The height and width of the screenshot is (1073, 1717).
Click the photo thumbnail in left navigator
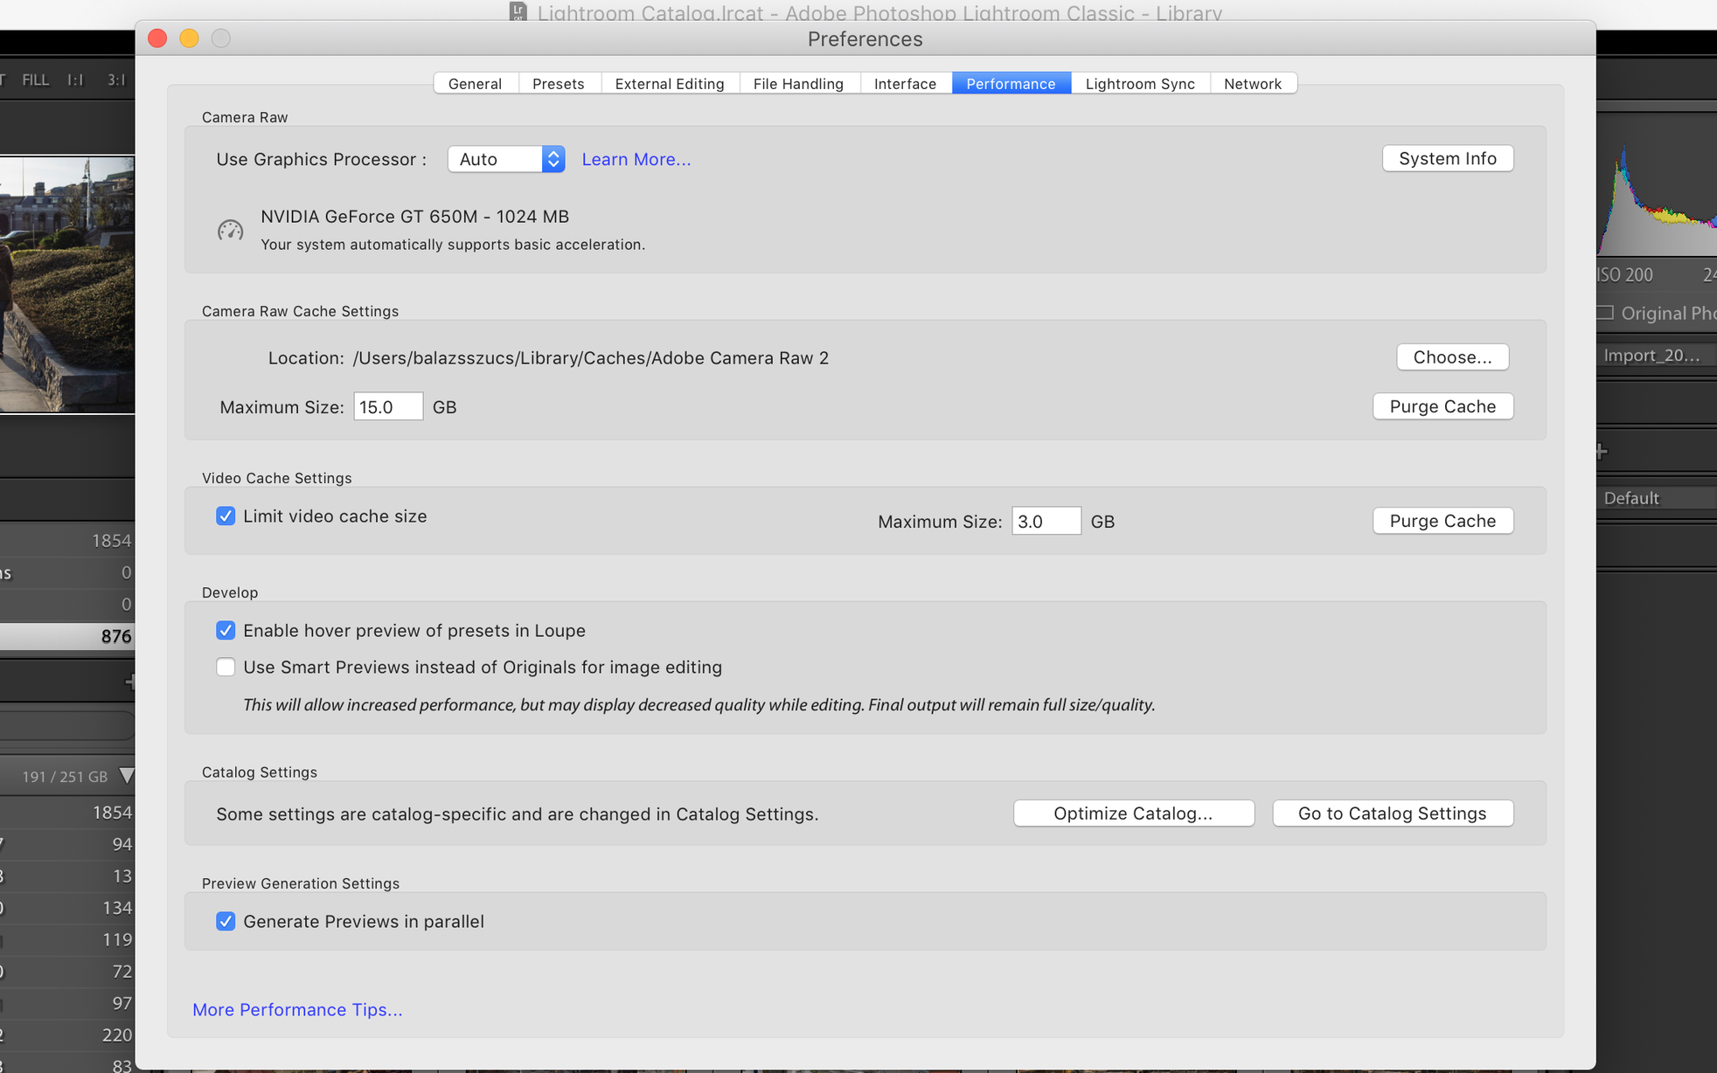click(x=67, y=284)
